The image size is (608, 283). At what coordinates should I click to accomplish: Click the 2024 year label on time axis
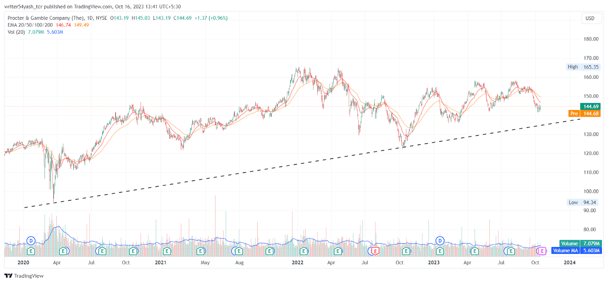click(x=570, y=263)
